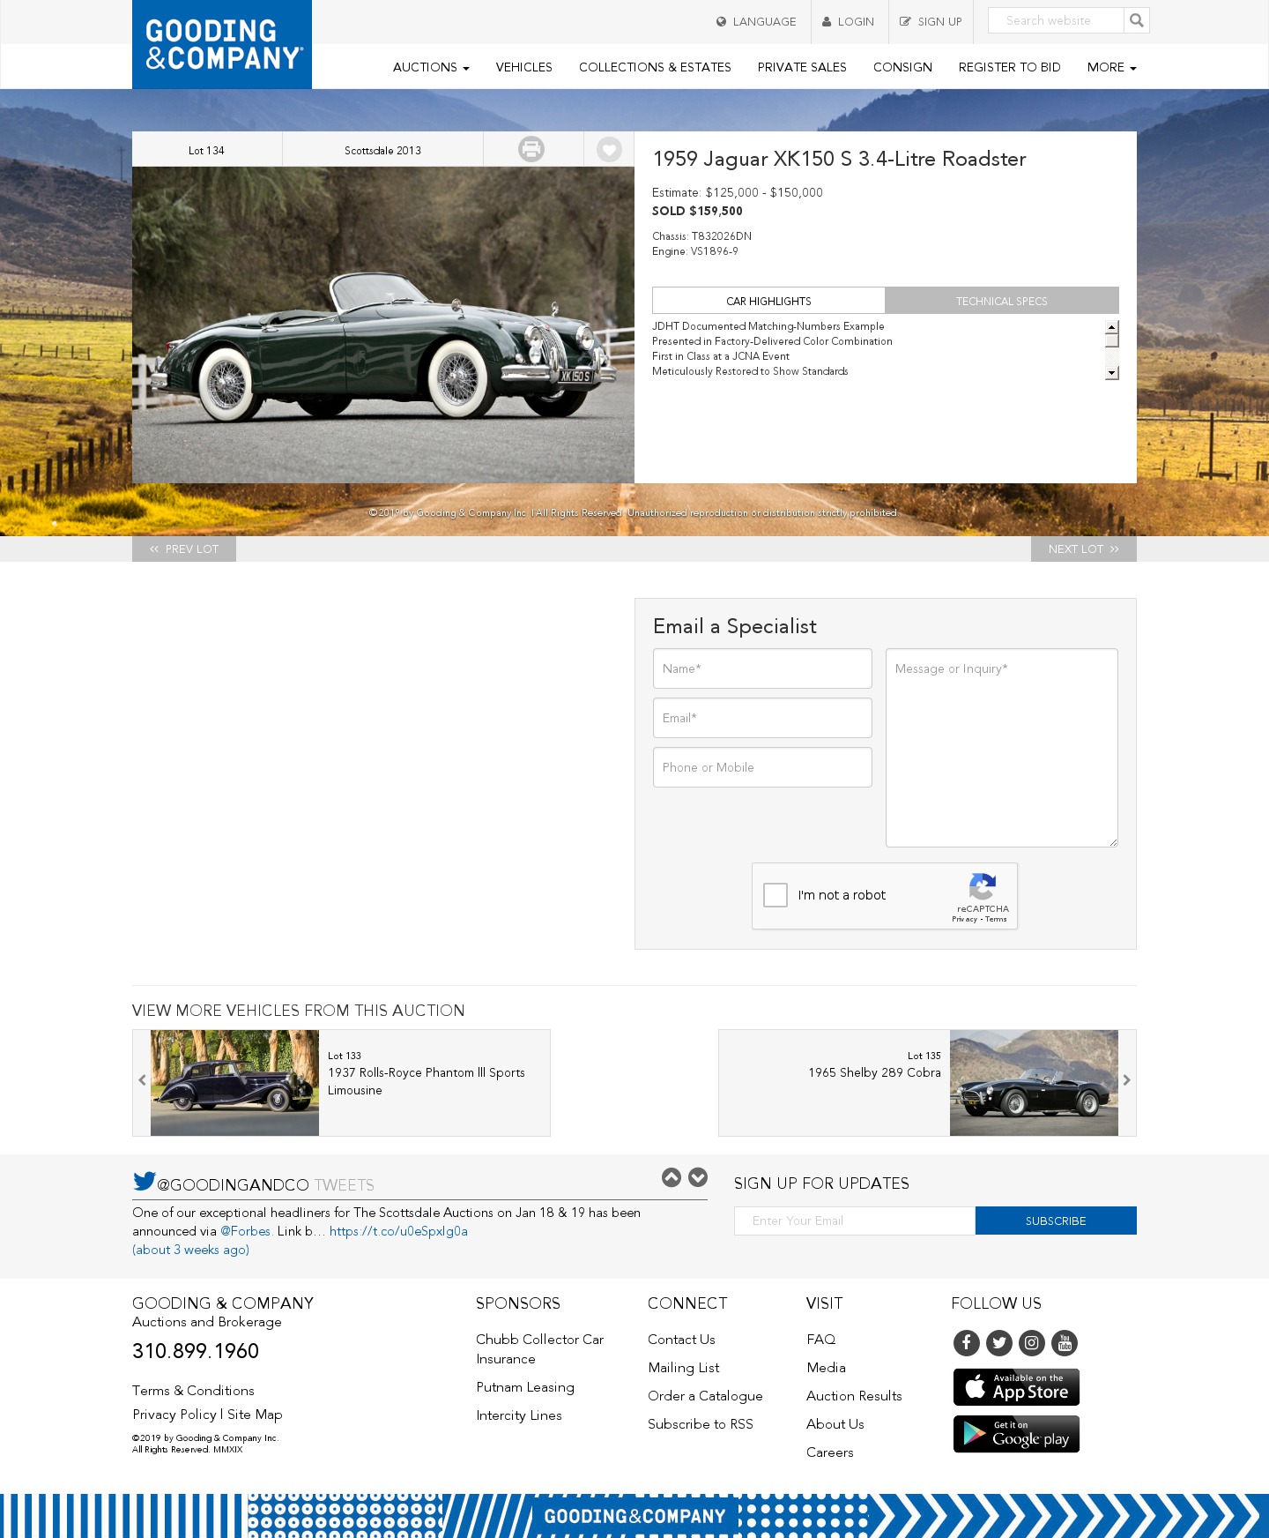Click the Message or Inquiry textarea
Screen dimensions: 1269x1538
point(1002,748)
